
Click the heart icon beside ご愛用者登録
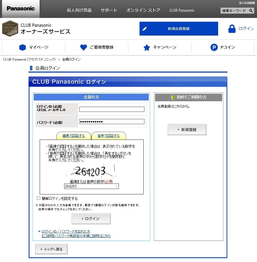(x=83, y=47)
